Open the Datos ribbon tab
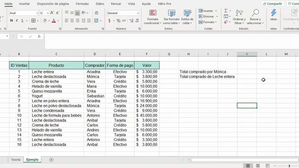 click(x=100, y=4)
